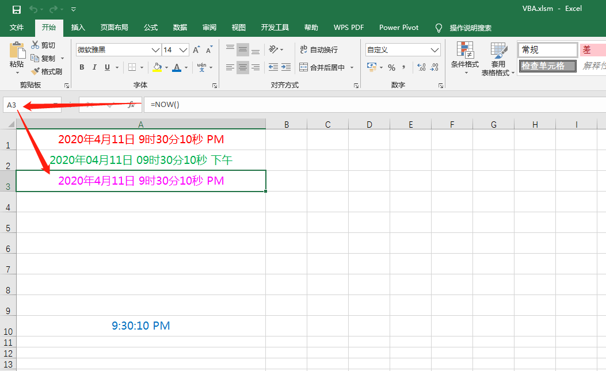Screen dimensions: 606x371
Task: Click the phonetic guide wén icon
Action: pyautogui.click(x=202, y=67)
